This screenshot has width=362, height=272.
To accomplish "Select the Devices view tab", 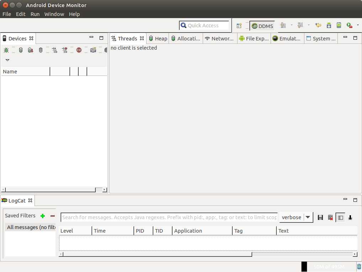I will (17, 38).
